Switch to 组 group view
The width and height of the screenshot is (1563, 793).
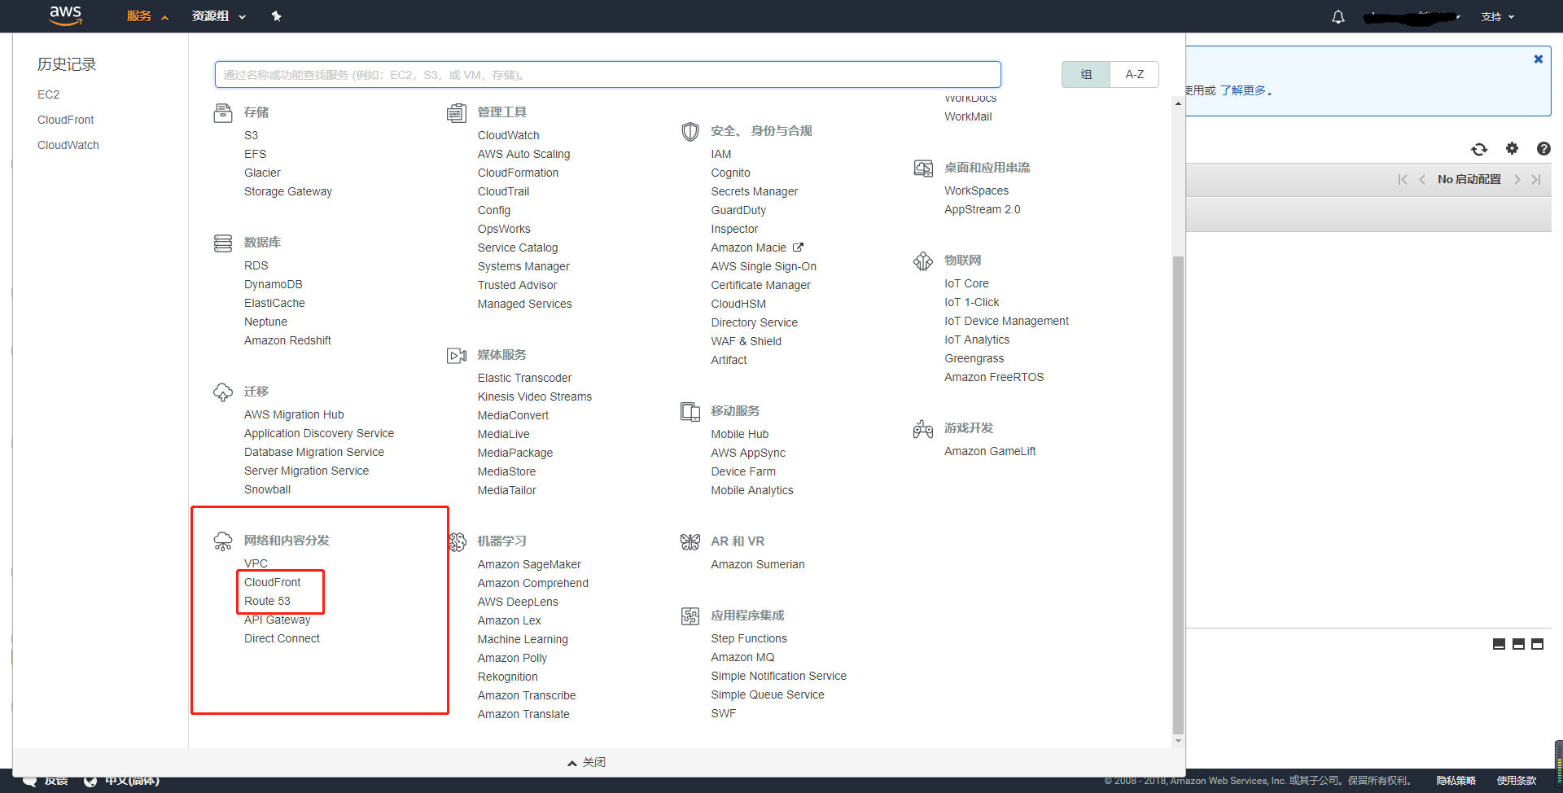1086,74
